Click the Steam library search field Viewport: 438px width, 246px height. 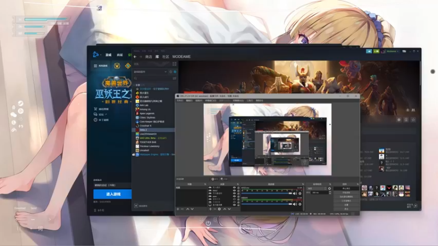[x=153, y=78]
